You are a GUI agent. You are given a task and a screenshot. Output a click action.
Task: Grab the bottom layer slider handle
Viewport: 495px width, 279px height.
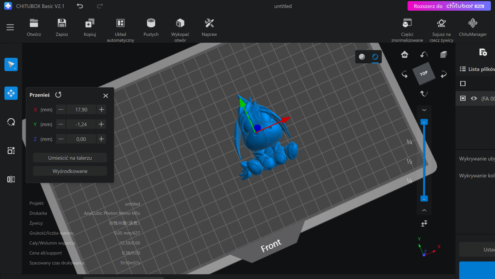424,199
